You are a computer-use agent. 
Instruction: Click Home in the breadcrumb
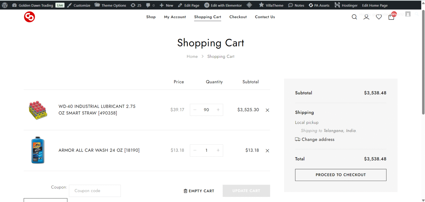192,56
